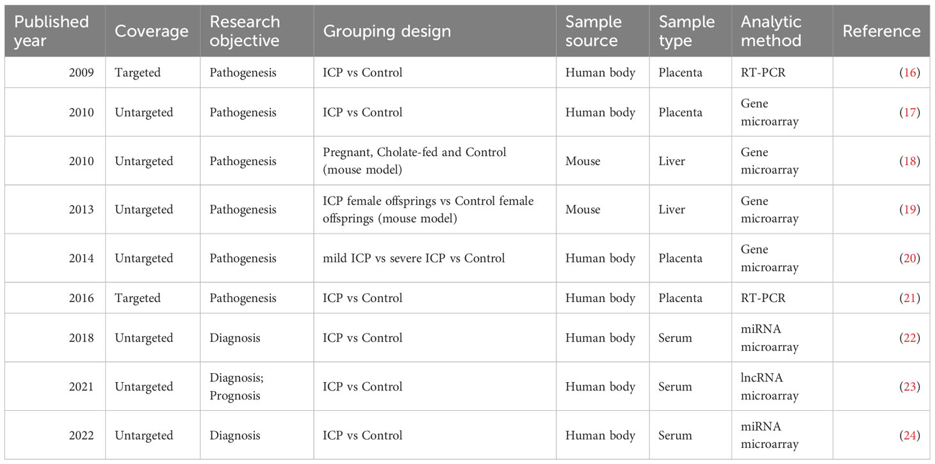
Task: Select the lncRNA microarray cell
Action: (x=782, y=387)
